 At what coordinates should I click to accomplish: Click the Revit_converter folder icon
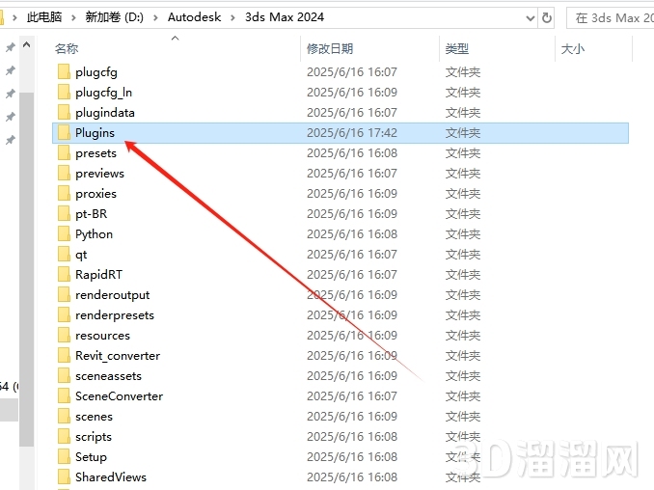(64, 355)
